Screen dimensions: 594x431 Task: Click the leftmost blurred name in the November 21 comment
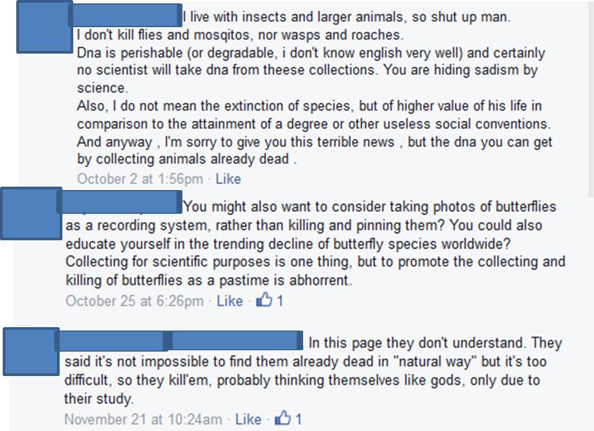point(108,341)
